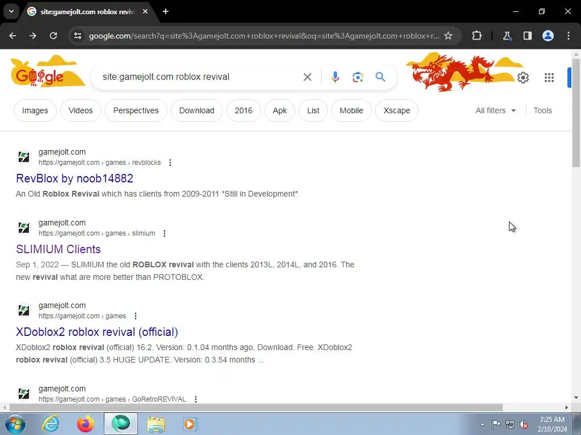The image size is (581, 435).
Task: View site information icon in address bar
Action: point(78,36)
